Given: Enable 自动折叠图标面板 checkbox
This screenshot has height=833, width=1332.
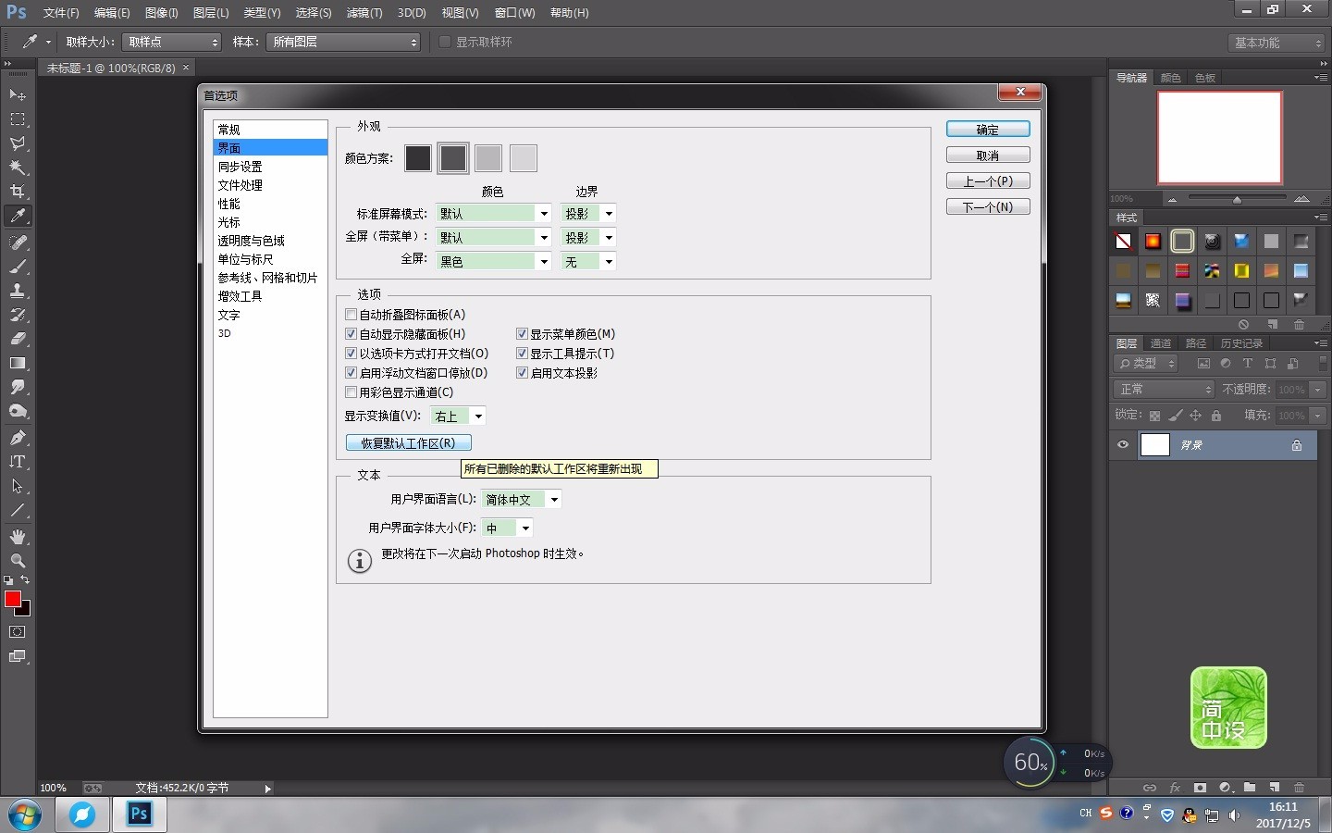Looking at the screenshot, I should 351,315.
